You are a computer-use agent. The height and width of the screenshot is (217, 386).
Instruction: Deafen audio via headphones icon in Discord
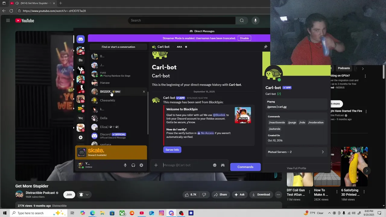coord(133,165)
